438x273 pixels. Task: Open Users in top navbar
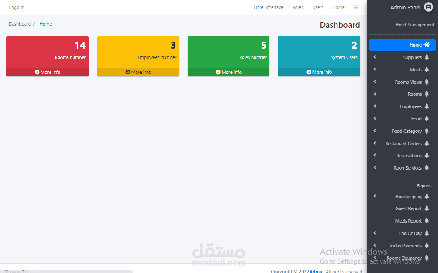point(318,7)
